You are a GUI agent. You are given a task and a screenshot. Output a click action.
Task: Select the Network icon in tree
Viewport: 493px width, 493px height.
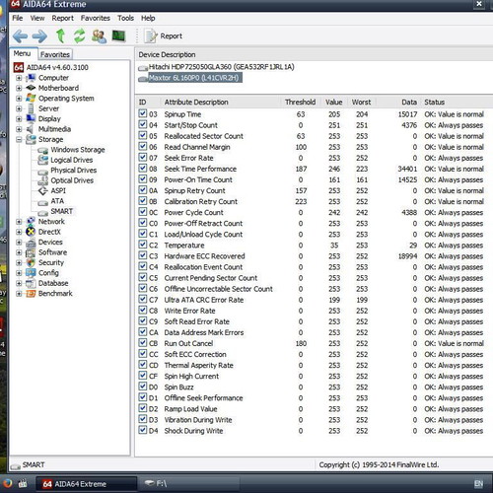tap(31, 221)
